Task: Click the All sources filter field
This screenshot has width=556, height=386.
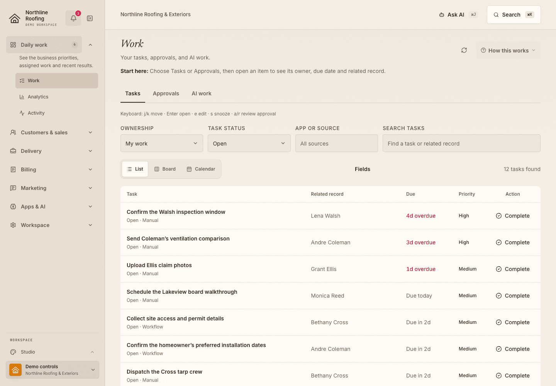Action: (337, 143)
